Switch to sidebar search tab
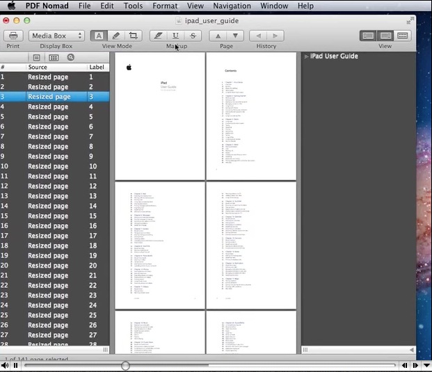This screenshot has height=372, width=432. click(x=71, y=57)
